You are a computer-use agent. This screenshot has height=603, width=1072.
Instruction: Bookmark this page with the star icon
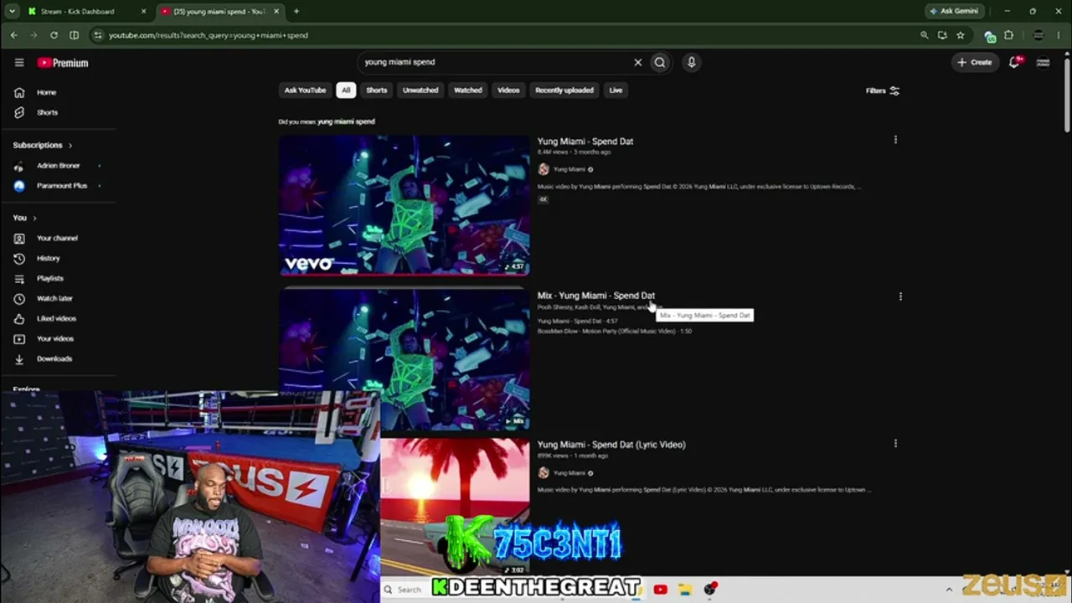click(961, 35)
